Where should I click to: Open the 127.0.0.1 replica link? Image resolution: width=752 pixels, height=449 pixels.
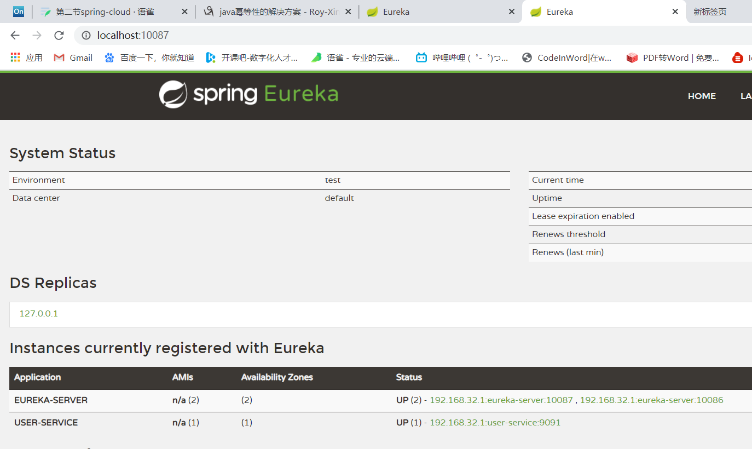(38, 314)
